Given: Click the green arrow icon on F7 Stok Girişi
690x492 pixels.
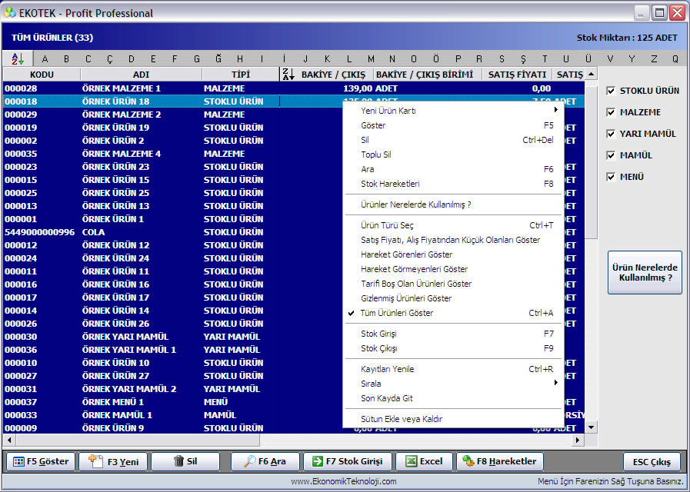Looking at the screenshot, I should coord(317,462).
